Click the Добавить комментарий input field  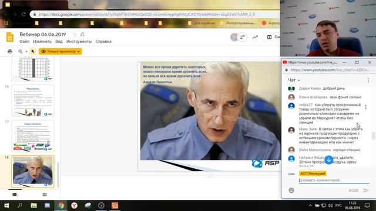(334, 180)
